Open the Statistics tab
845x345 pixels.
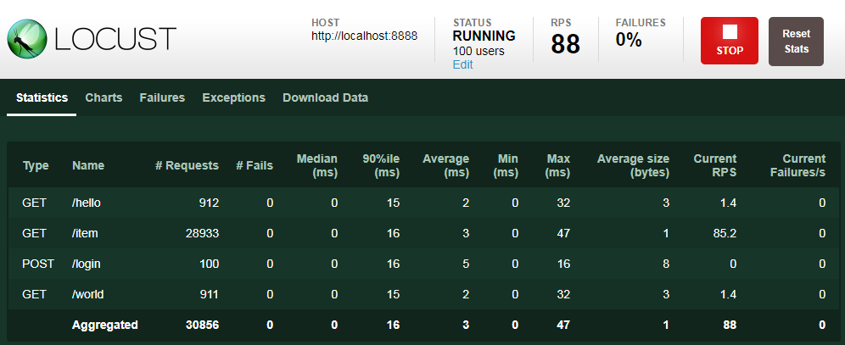click(42, 98)
